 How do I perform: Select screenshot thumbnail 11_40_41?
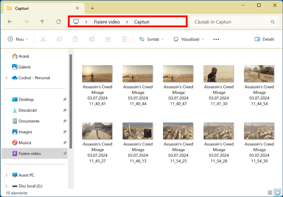[97, 74]
